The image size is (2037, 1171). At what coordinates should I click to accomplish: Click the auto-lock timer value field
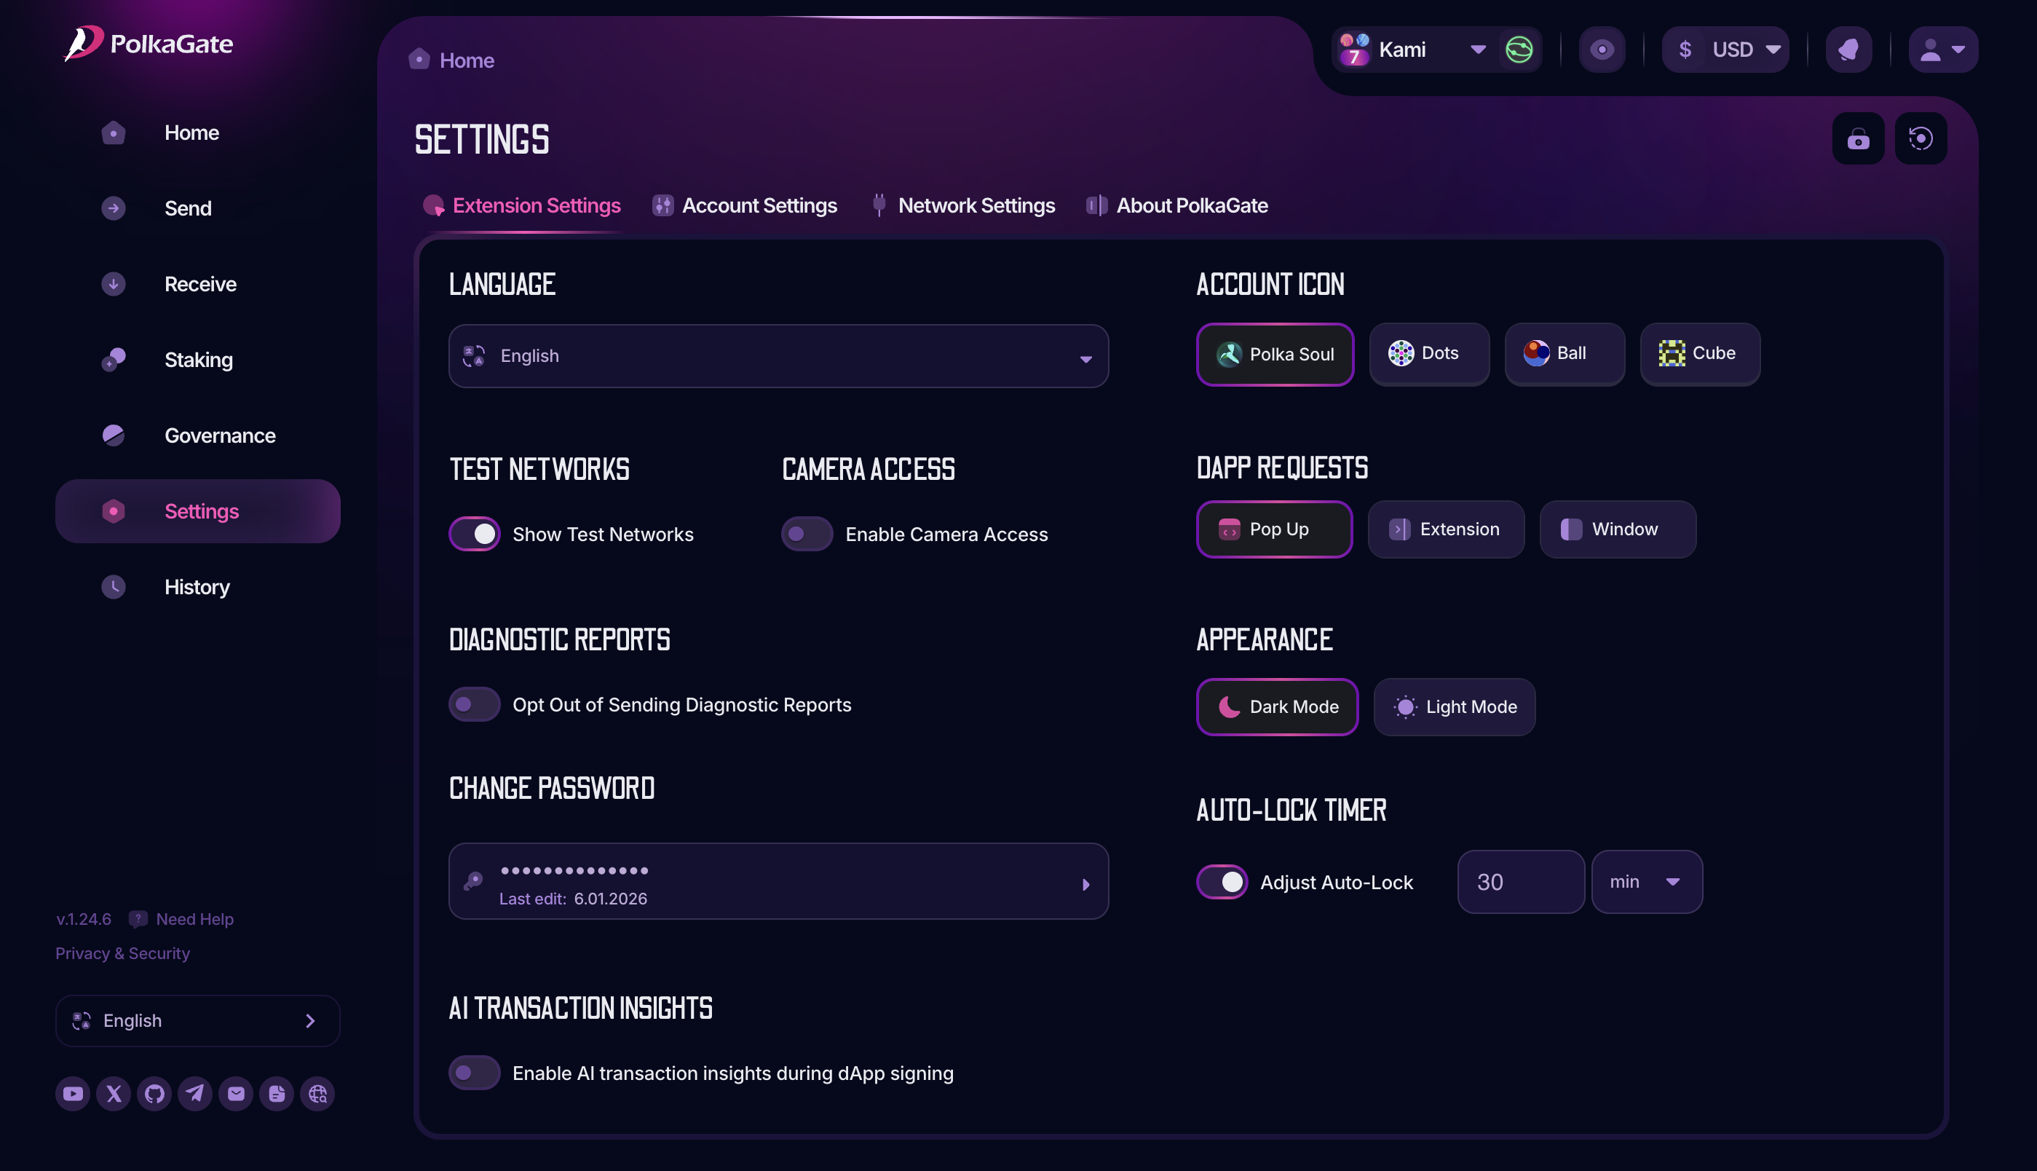click(1520, 883)
